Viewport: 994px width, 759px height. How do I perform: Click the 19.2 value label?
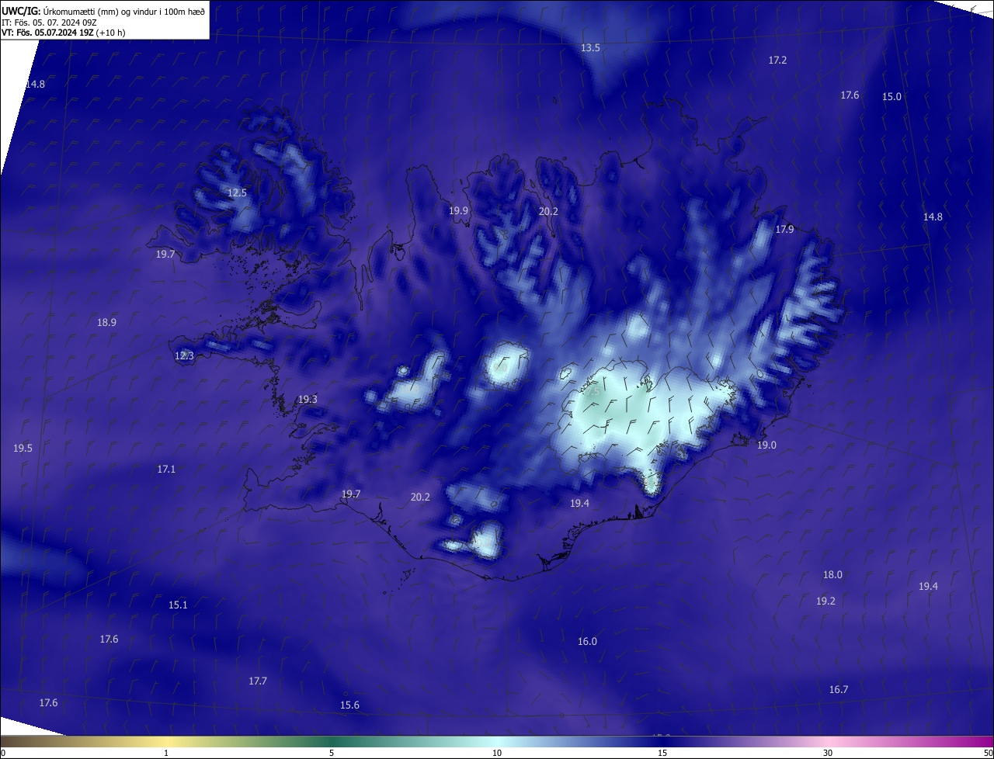(x=825, y=601)
